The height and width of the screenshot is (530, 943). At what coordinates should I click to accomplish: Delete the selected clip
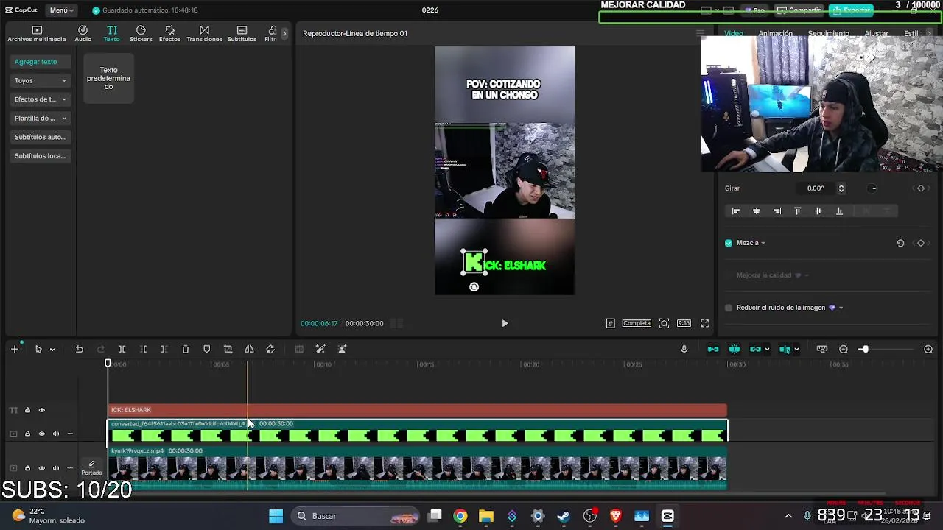coord(186,349)
